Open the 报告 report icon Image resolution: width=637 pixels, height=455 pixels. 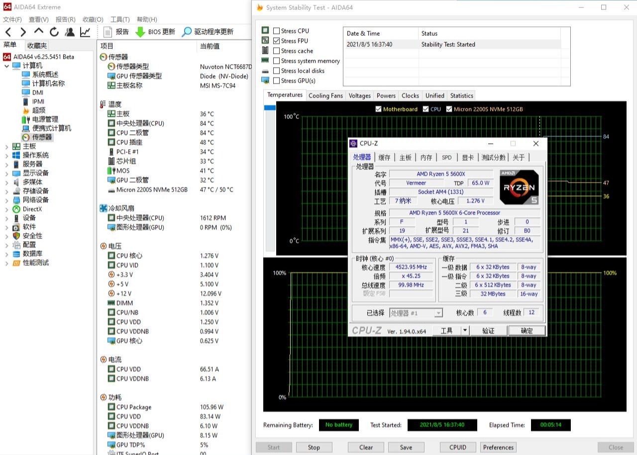pos(107,31)
